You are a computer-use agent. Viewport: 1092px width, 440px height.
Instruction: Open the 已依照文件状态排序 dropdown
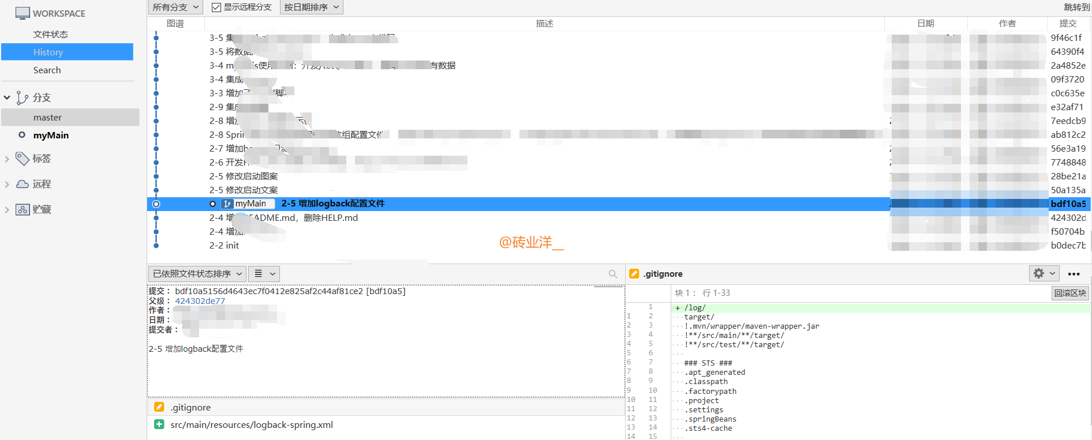pos(197,273)
